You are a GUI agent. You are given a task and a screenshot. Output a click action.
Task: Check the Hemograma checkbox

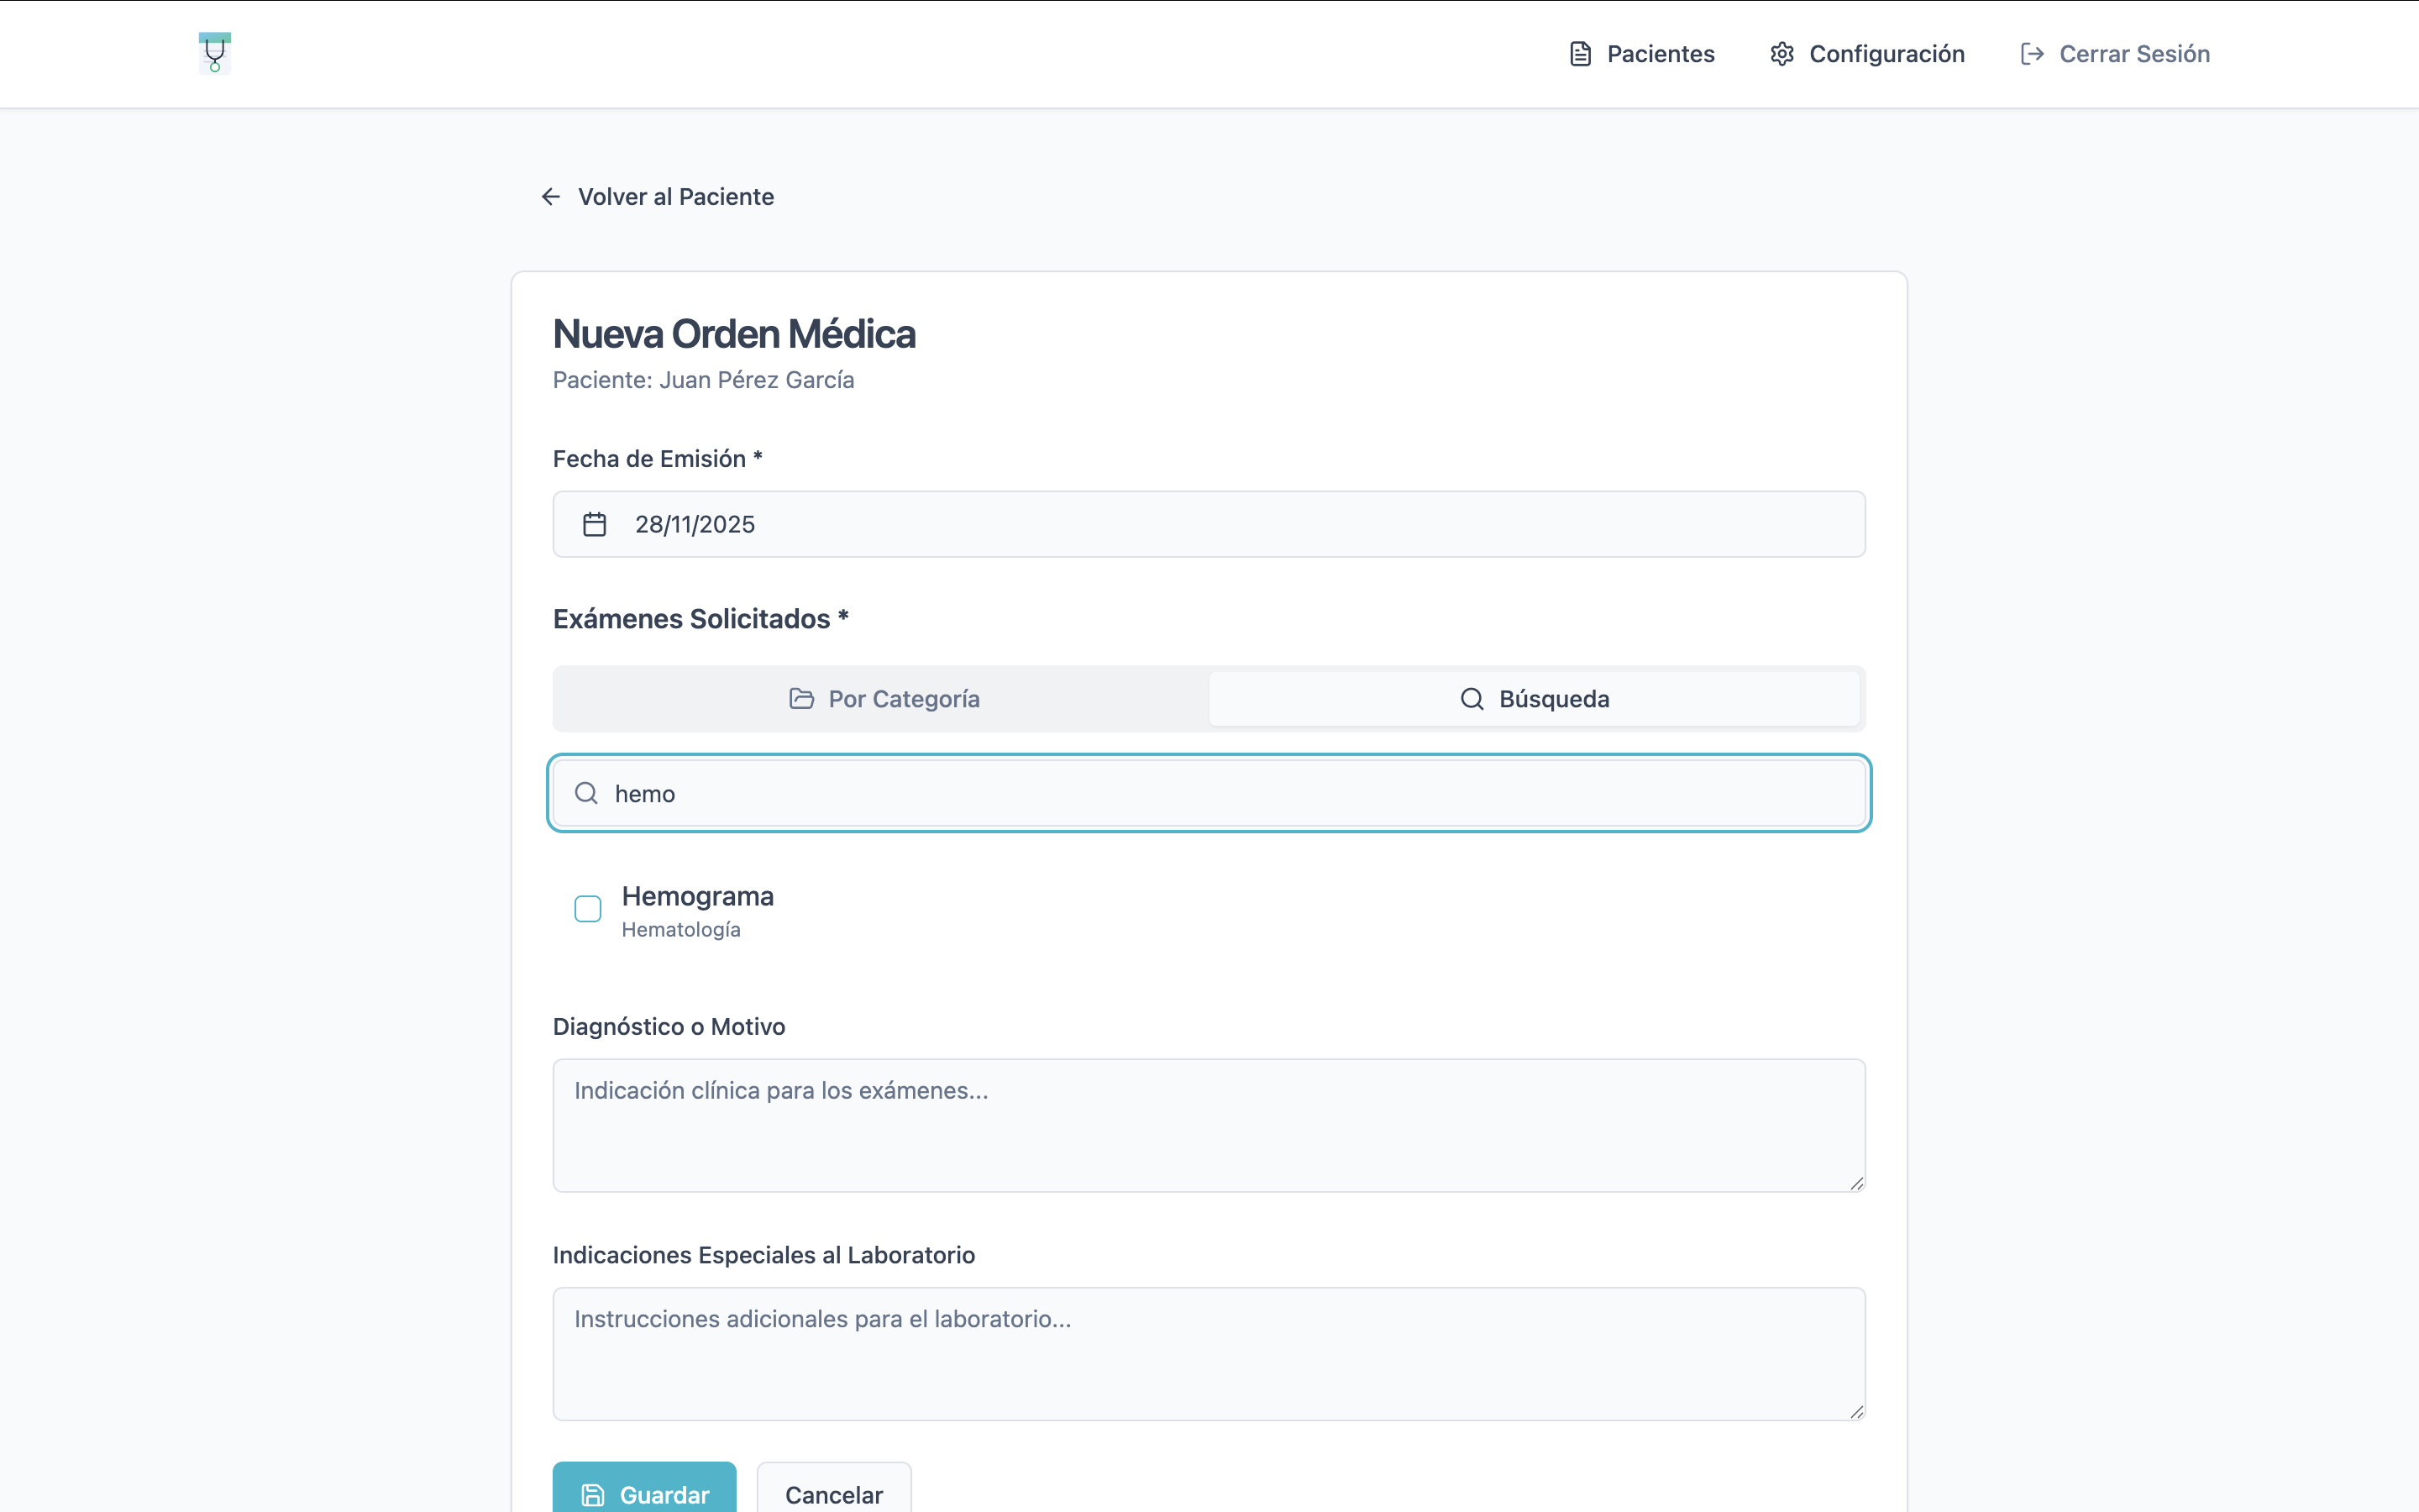588,908
